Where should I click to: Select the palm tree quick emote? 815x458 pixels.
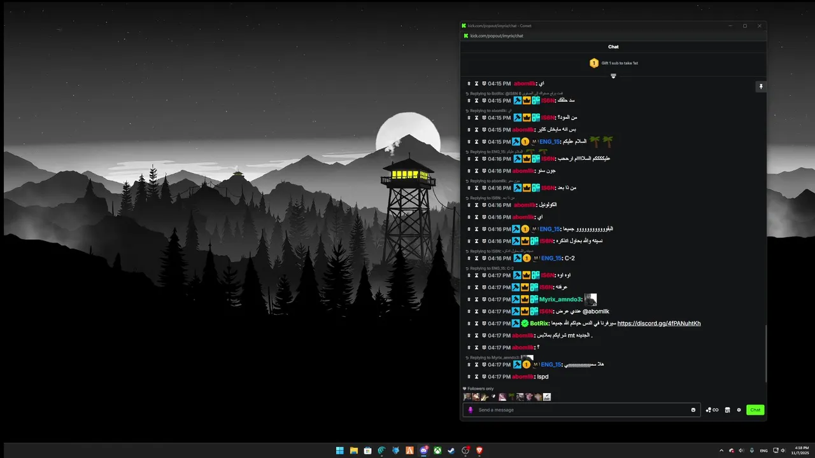[511, 397]
